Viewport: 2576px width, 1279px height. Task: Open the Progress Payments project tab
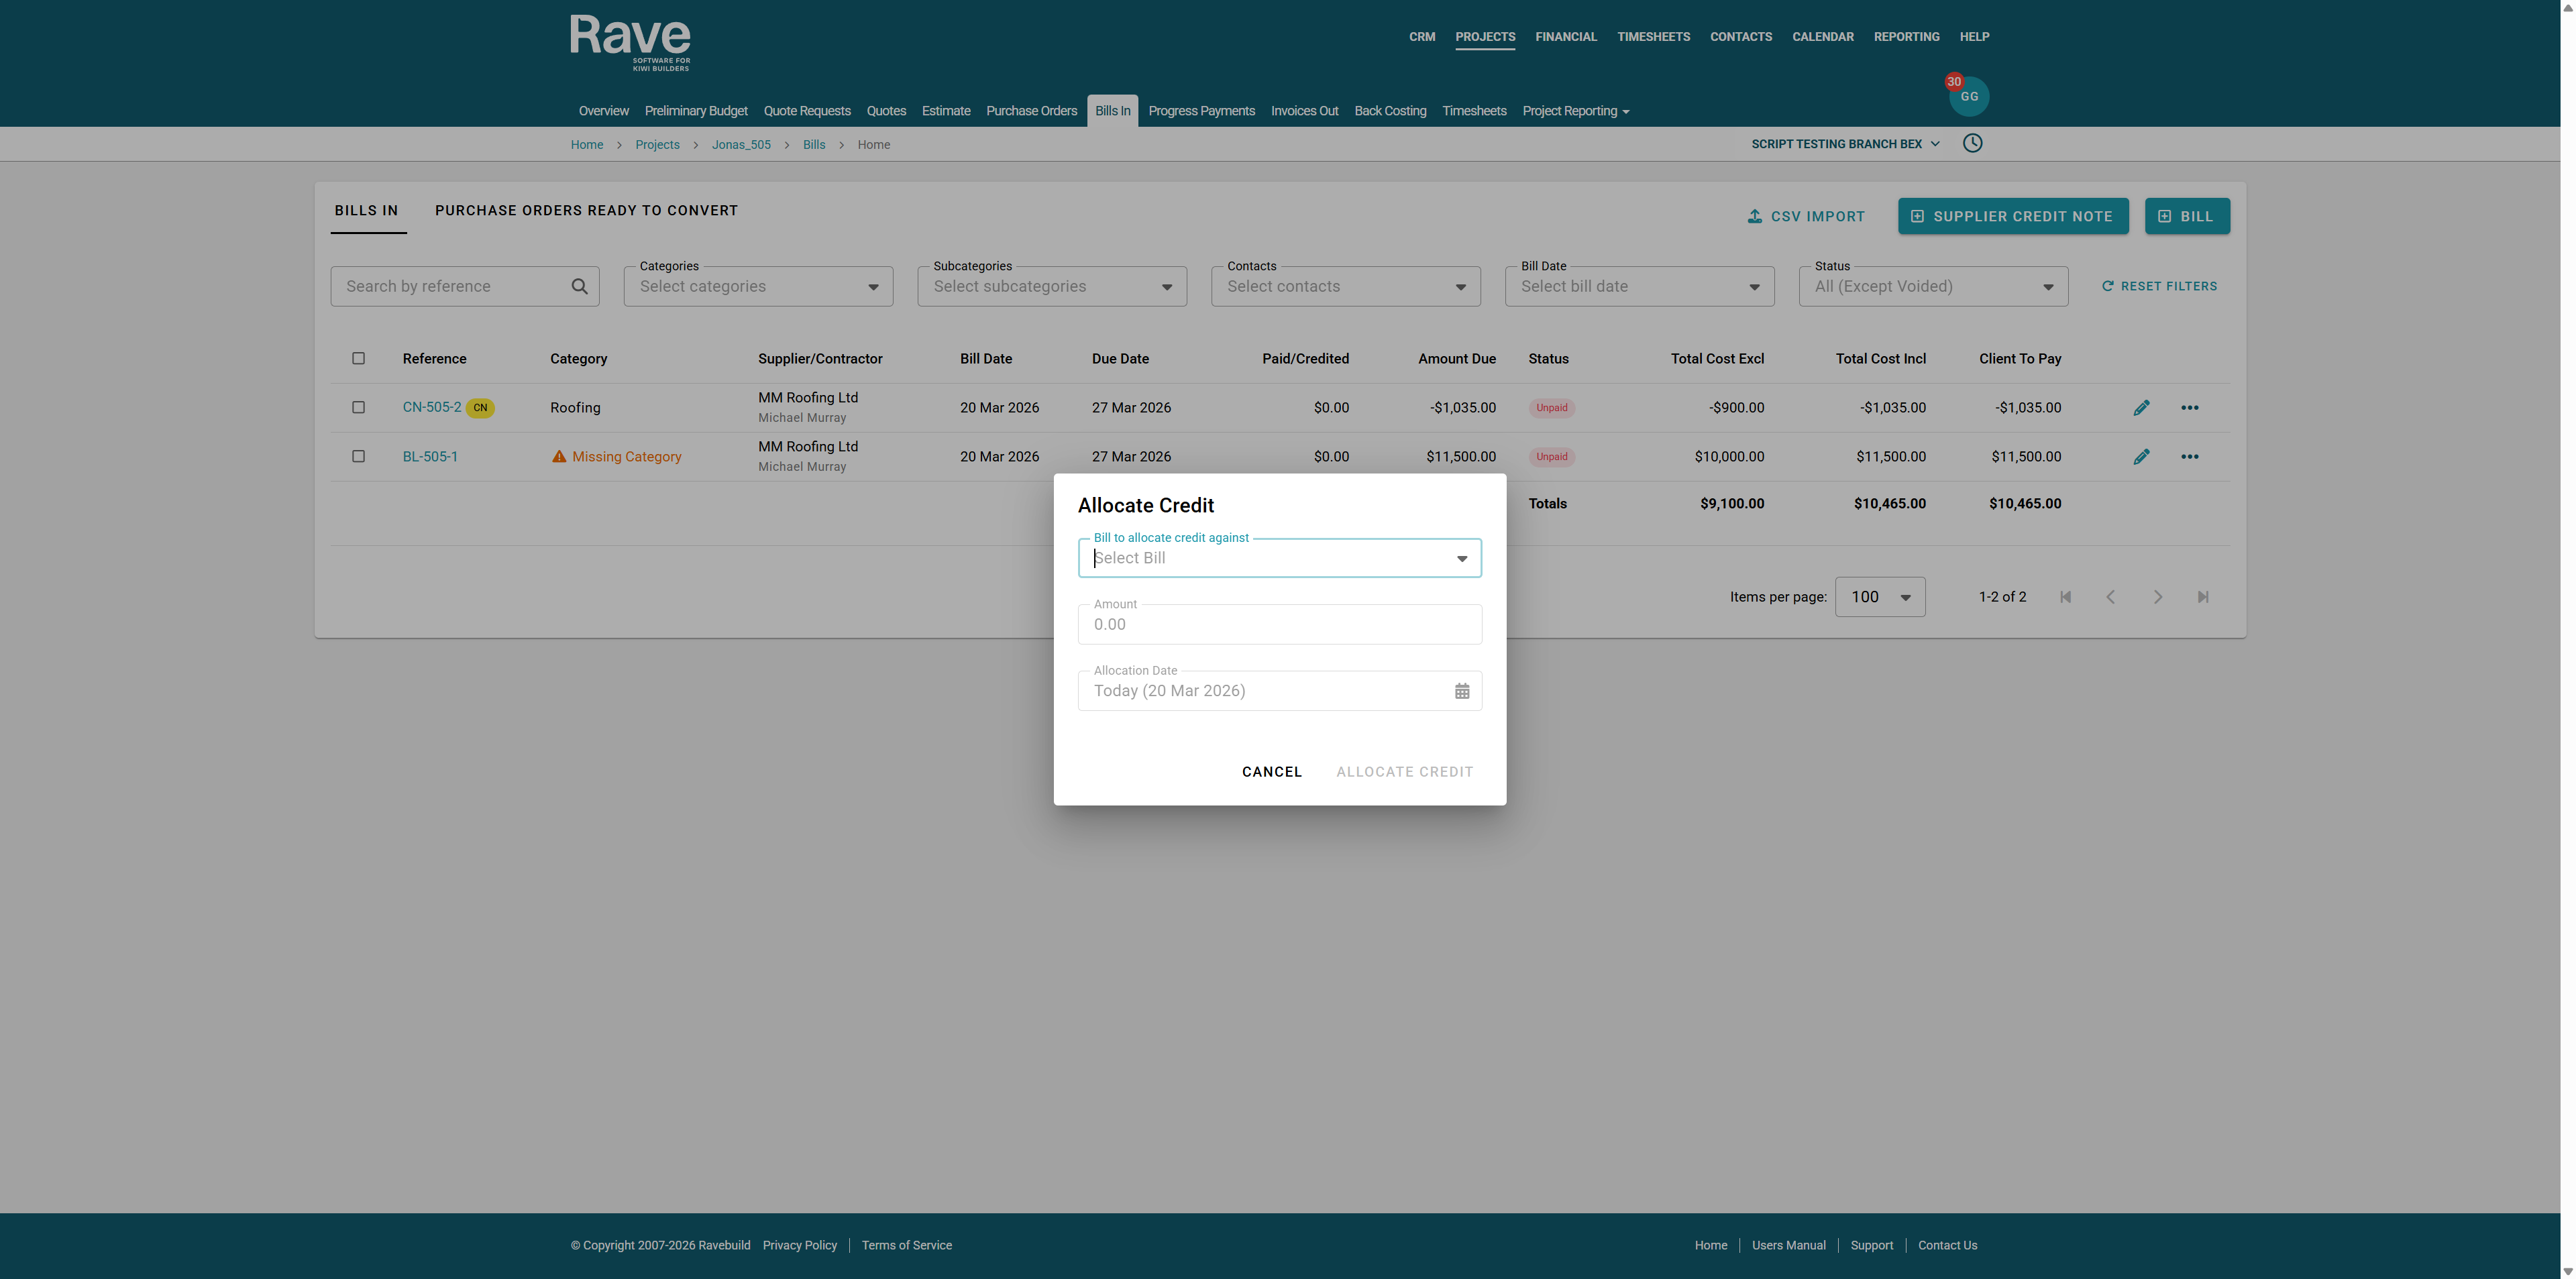click(1201, 111)
